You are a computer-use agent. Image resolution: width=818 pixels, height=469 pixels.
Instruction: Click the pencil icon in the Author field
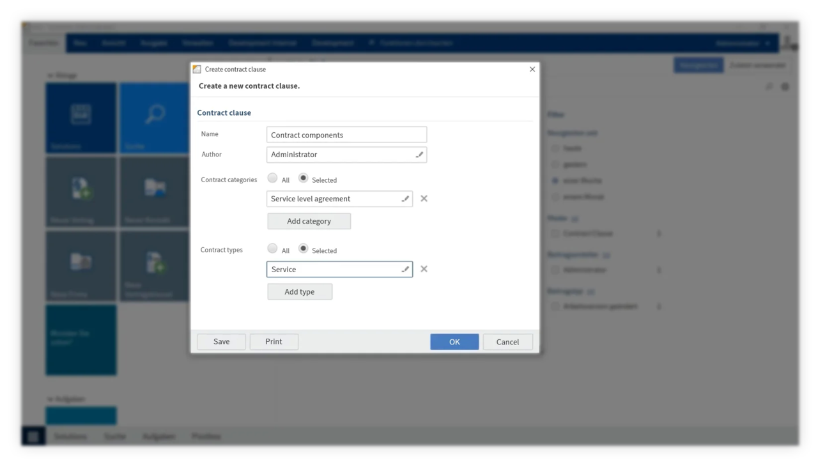click(419, 155)
